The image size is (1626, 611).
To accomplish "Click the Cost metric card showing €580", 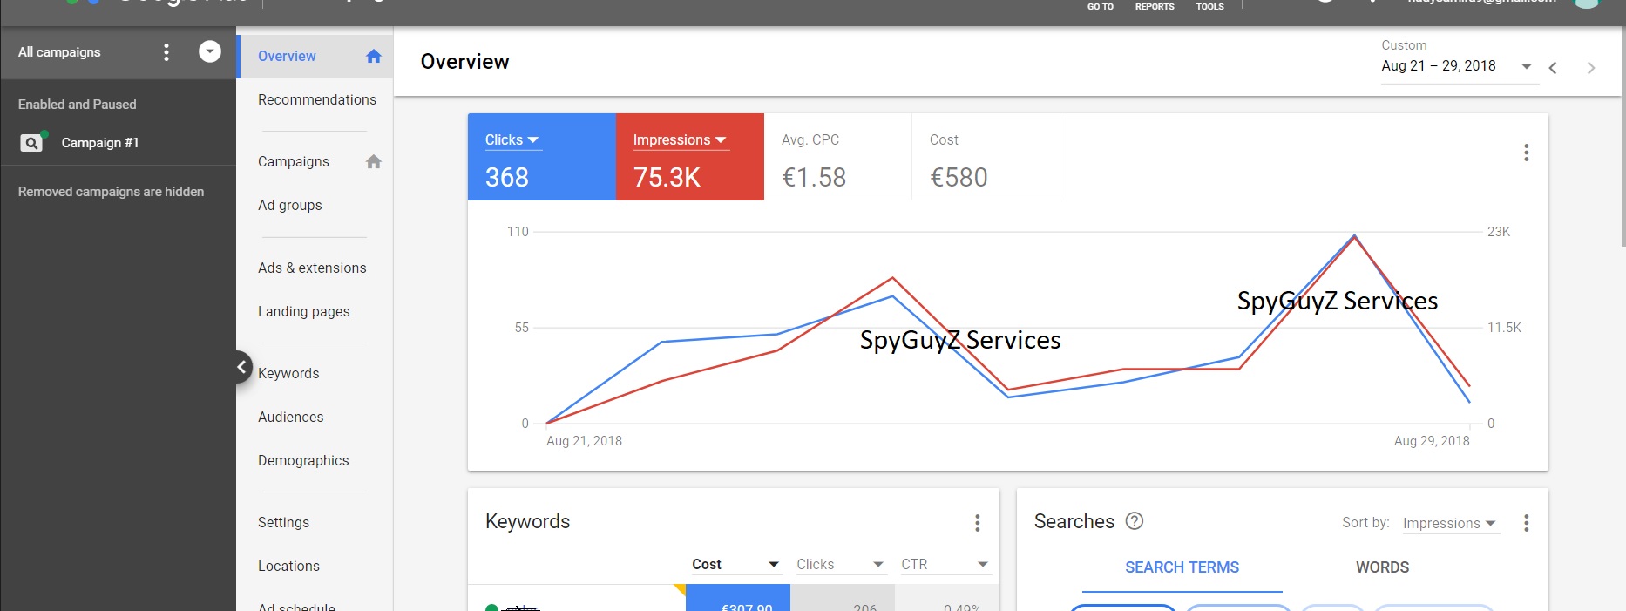I will click(986, 157).
